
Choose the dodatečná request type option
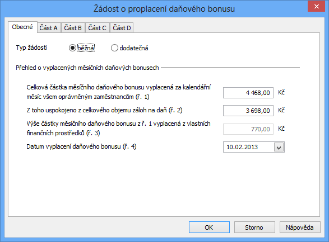(114, 48)
